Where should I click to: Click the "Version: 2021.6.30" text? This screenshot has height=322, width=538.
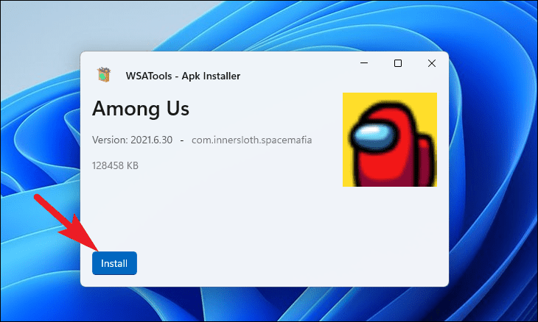(x=132, y=140)
